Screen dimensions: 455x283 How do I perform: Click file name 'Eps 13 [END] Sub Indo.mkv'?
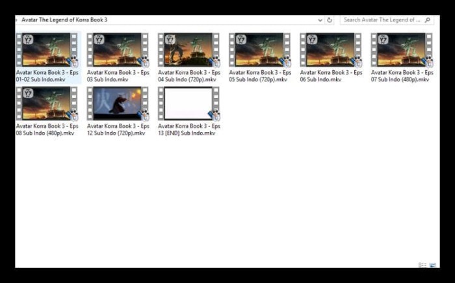tap(189, 129)
